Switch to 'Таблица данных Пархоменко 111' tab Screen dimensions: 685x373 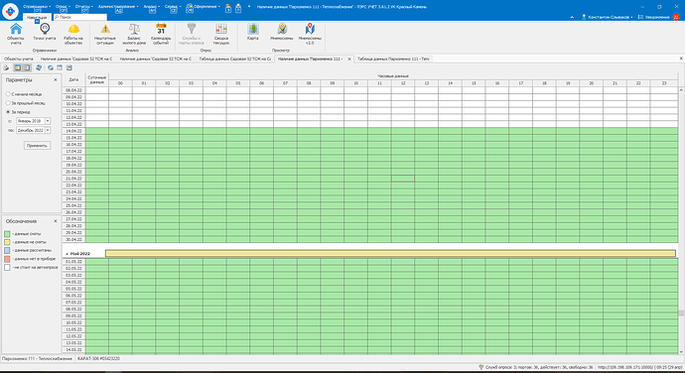coord(393,59)
